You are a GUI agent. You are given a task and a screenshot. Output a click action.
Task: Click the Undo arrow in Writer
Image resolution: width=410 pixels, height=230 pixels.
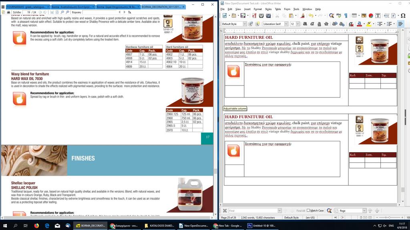[311, 16]
